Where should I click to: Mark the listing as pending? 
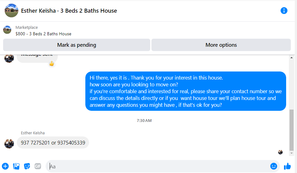pyautogui.click(x=77, y=45)
